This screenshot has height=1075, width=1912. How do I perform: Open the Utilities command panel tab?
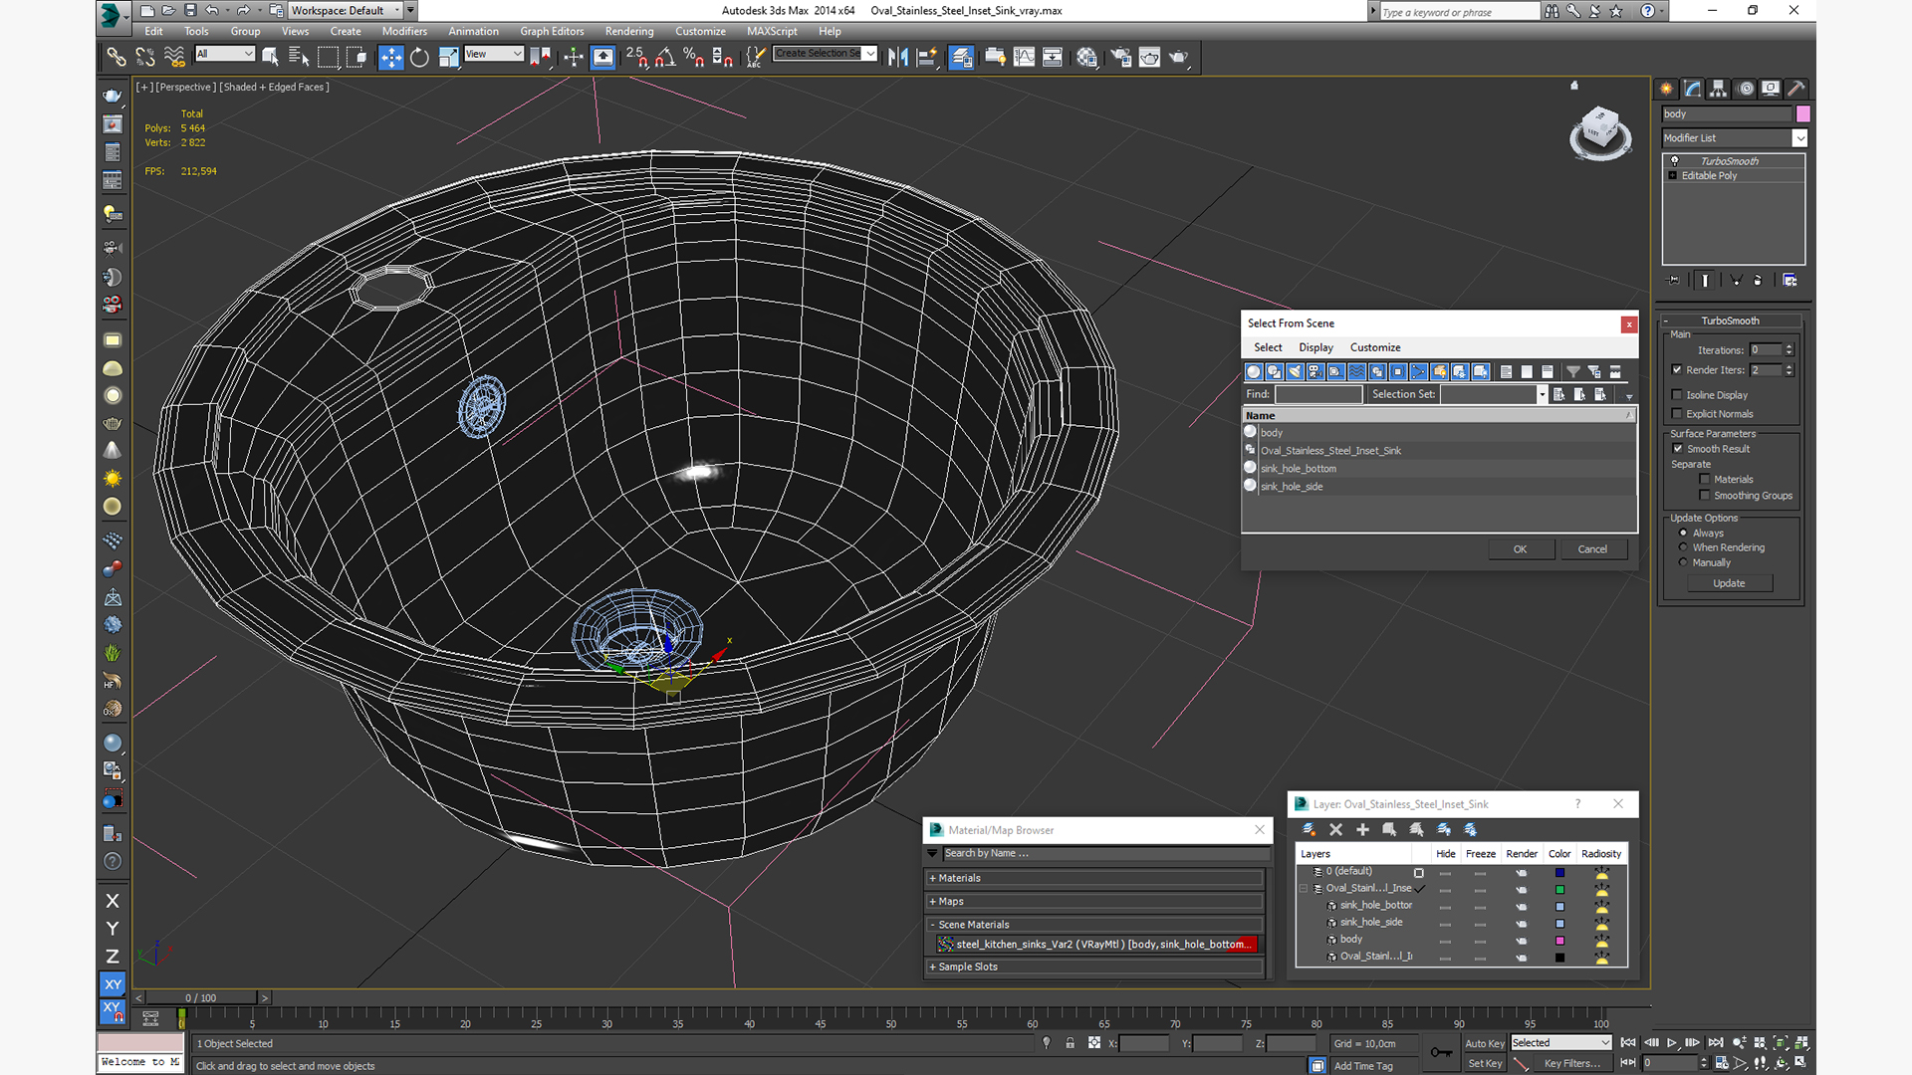coord(1796,89)
